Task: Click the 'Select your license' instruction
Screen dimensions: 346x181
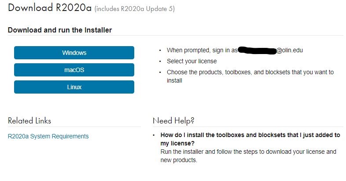Action: click(192, 61)
